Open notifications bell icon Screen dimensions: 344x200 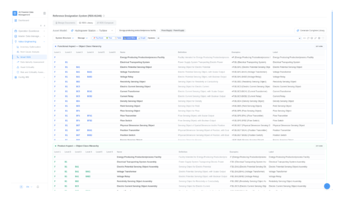pos(38,187)
